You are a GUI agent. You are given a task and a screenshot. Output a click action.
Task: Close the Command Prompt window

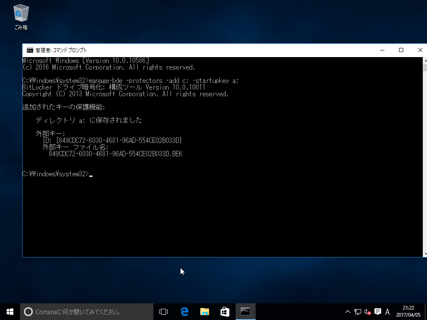(419, 50)
